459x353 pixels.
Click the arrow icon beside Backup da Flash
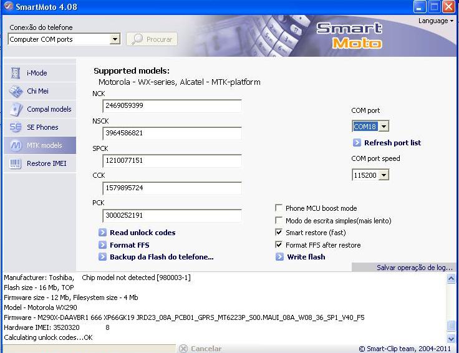(102, 257)
